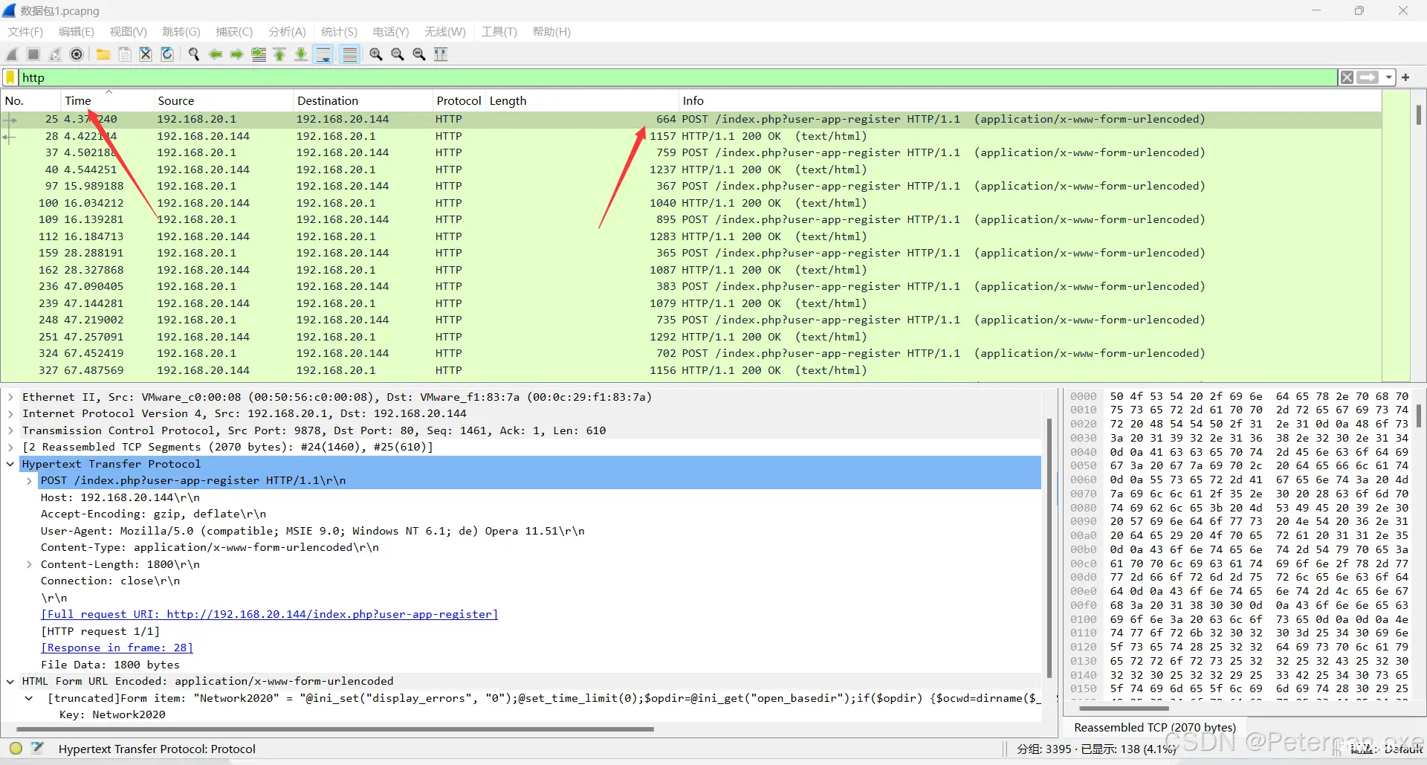Collapse HTML Form URL Encoded node
Screen dimensions: 1427x765
coord(10,681)
